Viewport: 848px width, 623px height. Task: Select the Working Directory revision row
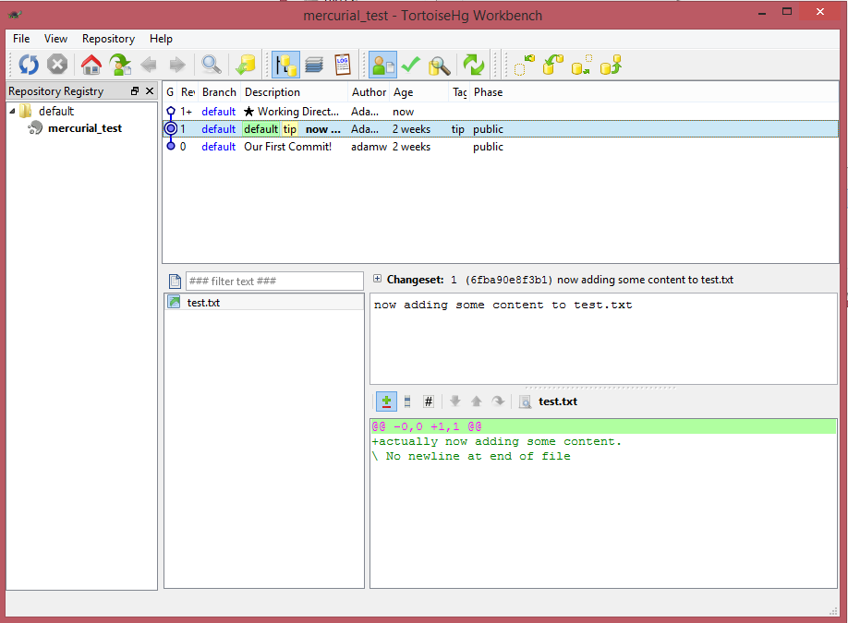pyautogui.click(x=501, y=112)
